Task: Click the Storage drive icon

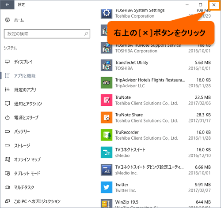Action: coord(7,145)
